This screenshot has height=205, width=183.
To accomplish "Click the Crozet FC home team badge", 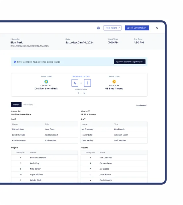I will 46,82.
